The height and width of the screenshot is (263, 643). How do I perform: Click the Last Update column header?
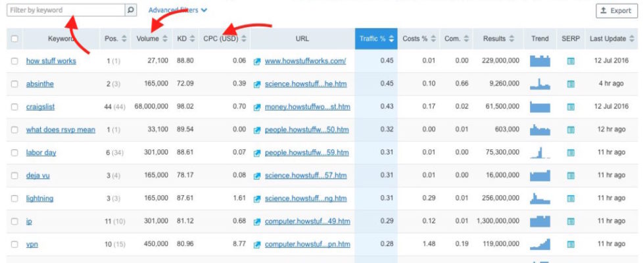click(612, 39)
